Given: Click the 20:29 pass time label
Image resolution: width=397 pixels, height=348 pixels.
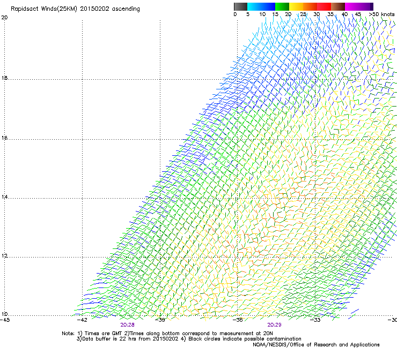Looking at the screenshot, I should [274, 325].
